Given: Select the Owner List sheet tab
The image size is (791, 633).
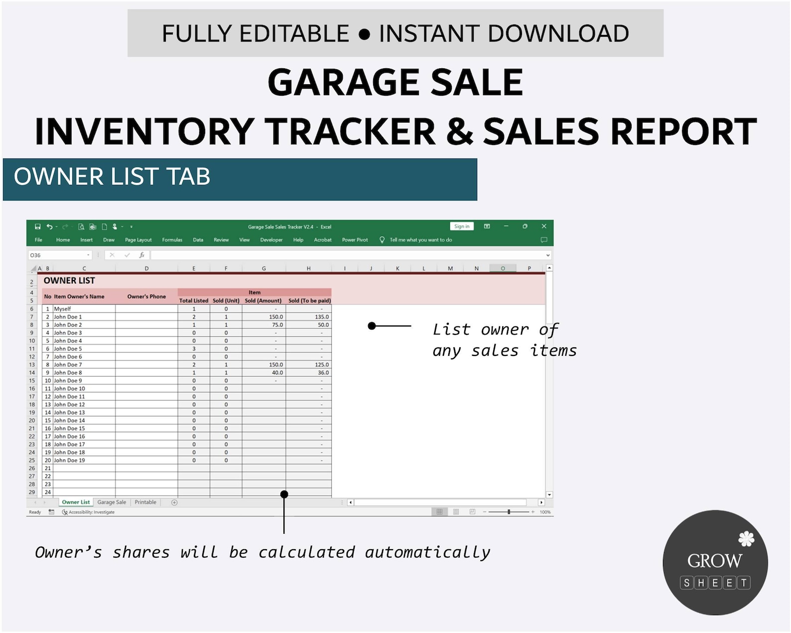Looking at the screenshot, I should [x=76, y=502].
